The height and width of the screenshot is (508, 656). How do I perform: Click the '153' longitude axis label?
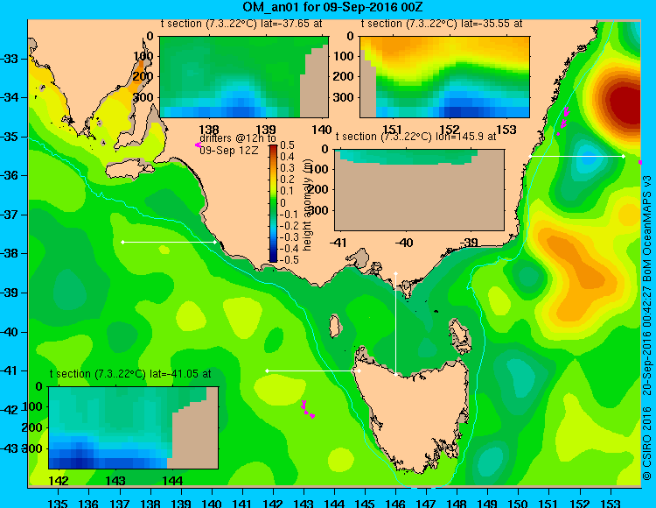pyautogui.click(x=611, y=503)
